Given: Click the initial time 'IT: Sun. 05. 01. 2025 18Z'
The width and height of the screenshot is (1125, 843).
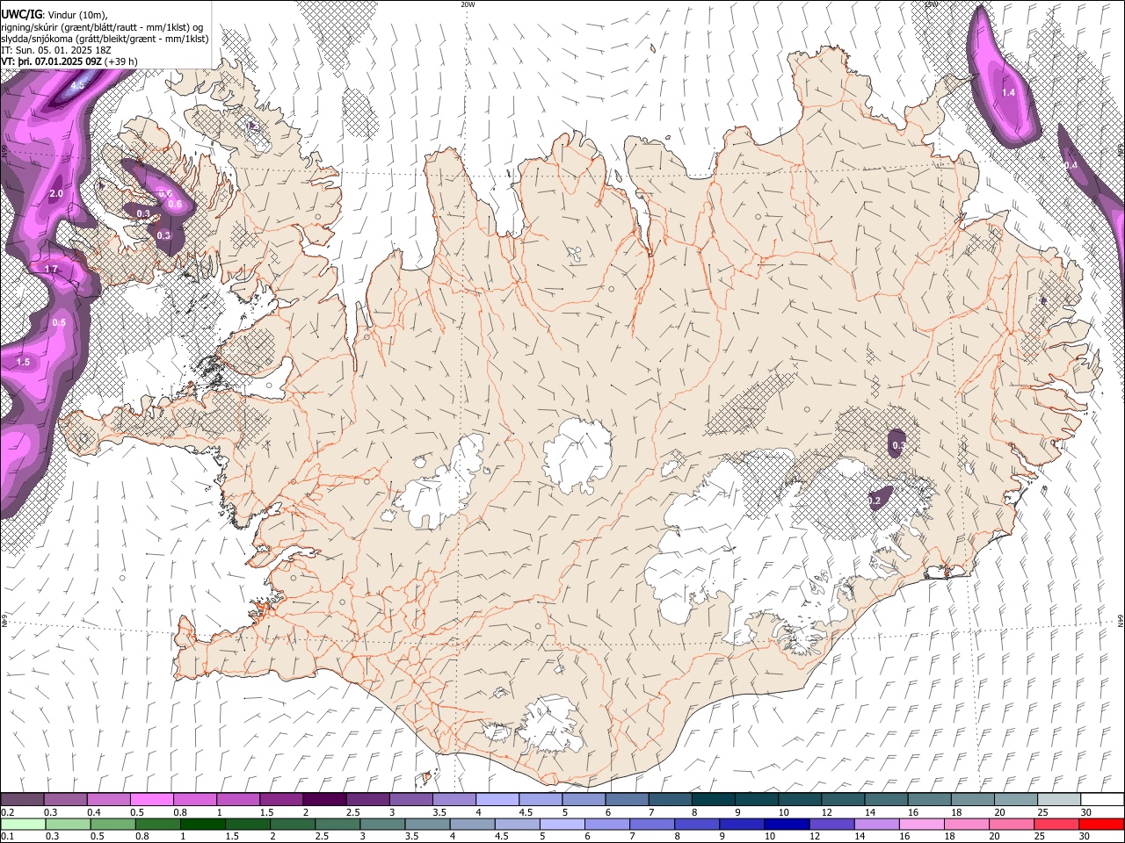Looking at the screenshot, I should pos(55,50).
